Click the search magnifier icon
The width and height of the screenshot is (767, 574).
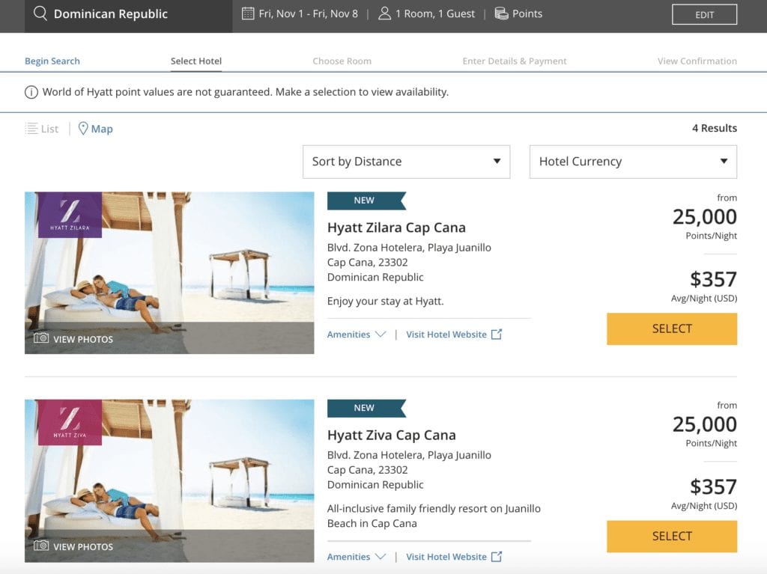[40, 13]
